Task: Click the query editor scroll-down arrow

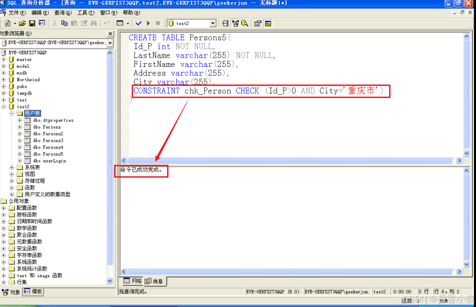Action: point(467,153)
